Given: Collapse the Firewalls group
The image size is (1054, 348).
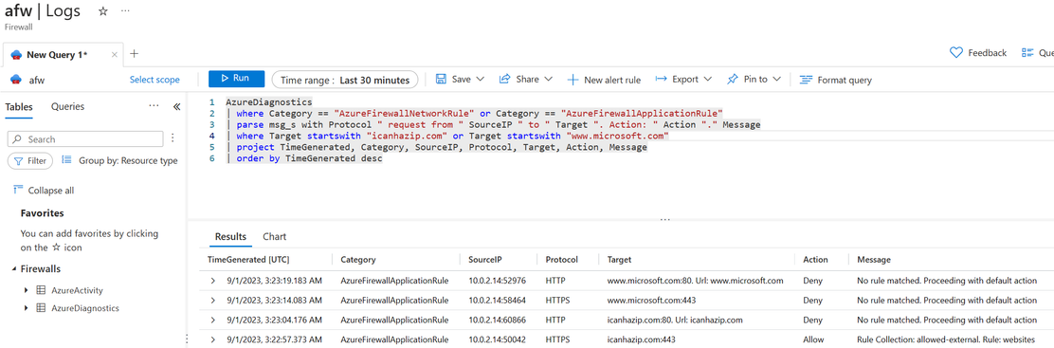Looking at the screenshot, I should 15,269.
